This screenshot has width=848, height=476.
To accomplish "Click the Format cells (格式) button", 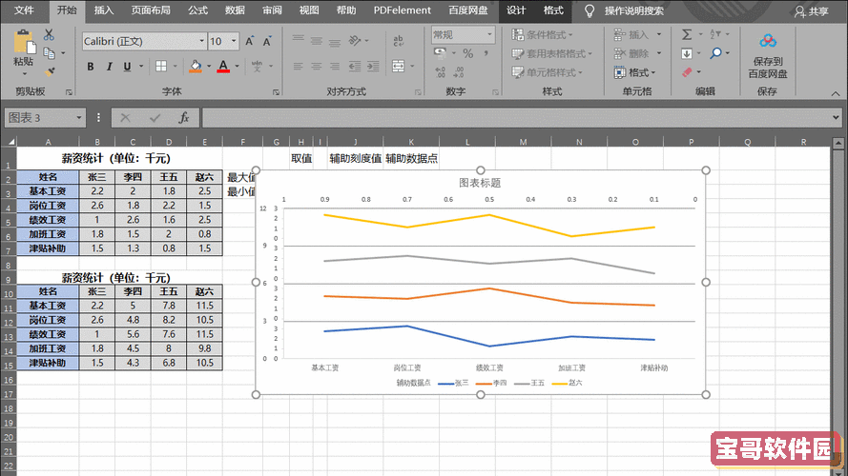I will click(x=635, y=71).
